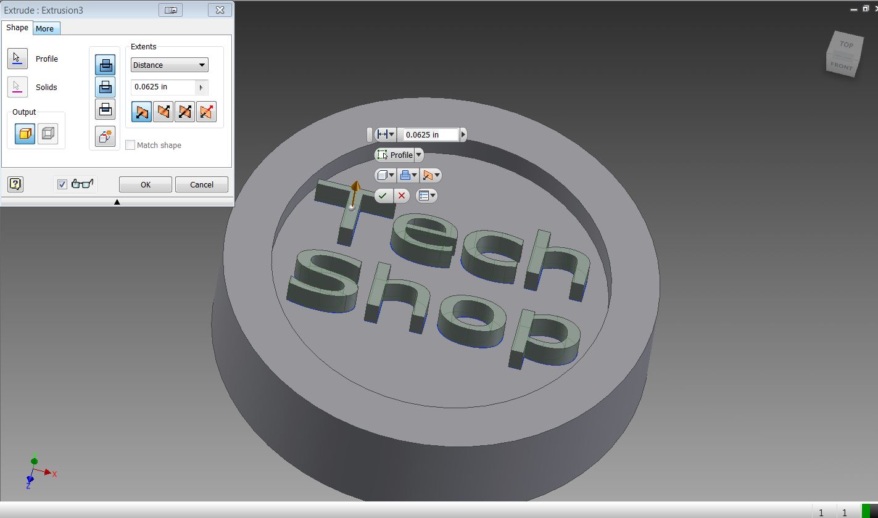Choose the Cut operation icon
This screenshot has width=878, height=518.
tap(106, 87)
